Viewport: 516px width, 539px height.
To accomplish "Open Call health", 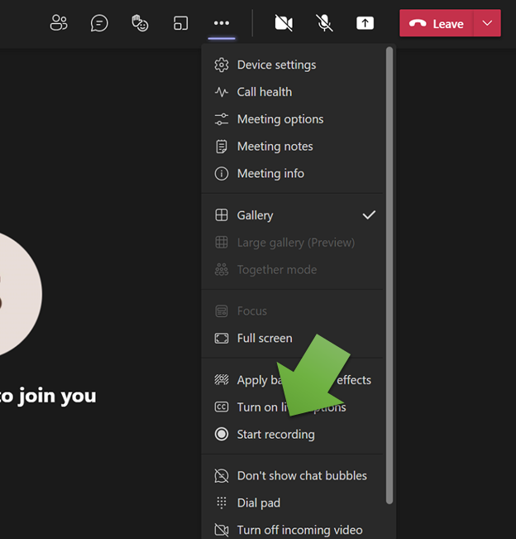I will point(293,92).
